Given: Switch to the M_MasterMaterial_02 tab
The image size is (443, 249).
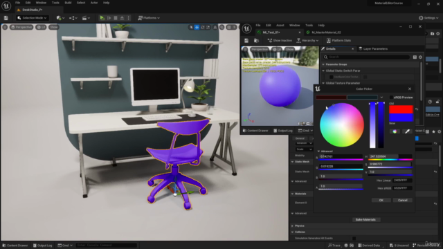Looking at the screenshot, I should point(326,33).
